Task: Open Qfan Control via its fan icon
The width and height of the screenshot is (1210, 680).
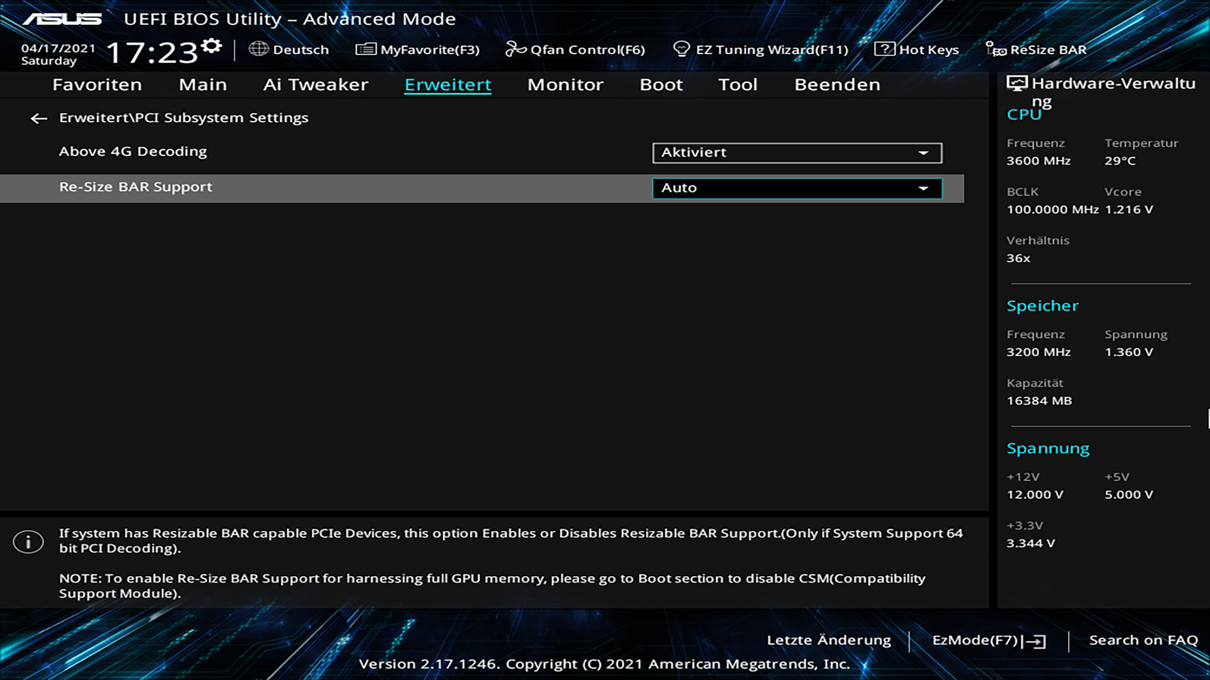Action: pos(515,49)
